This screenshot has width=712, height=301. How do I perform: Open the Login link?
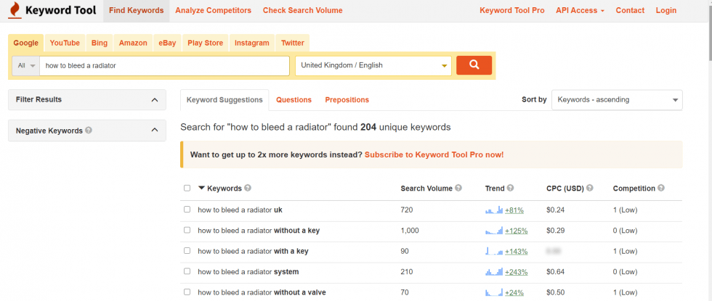666,11
